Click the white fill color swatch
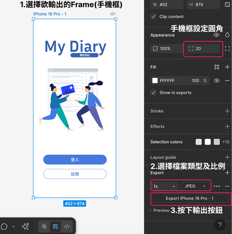This screenshot has width=232, height=234. 155,81
